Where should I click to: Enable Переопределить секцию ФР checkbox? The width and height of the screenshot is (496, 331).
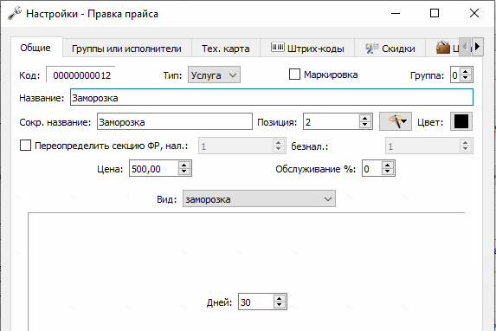25,146
